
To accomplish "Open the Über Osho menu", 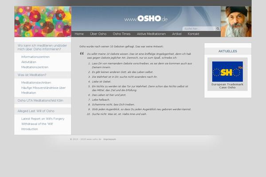I will coord(98,34).
